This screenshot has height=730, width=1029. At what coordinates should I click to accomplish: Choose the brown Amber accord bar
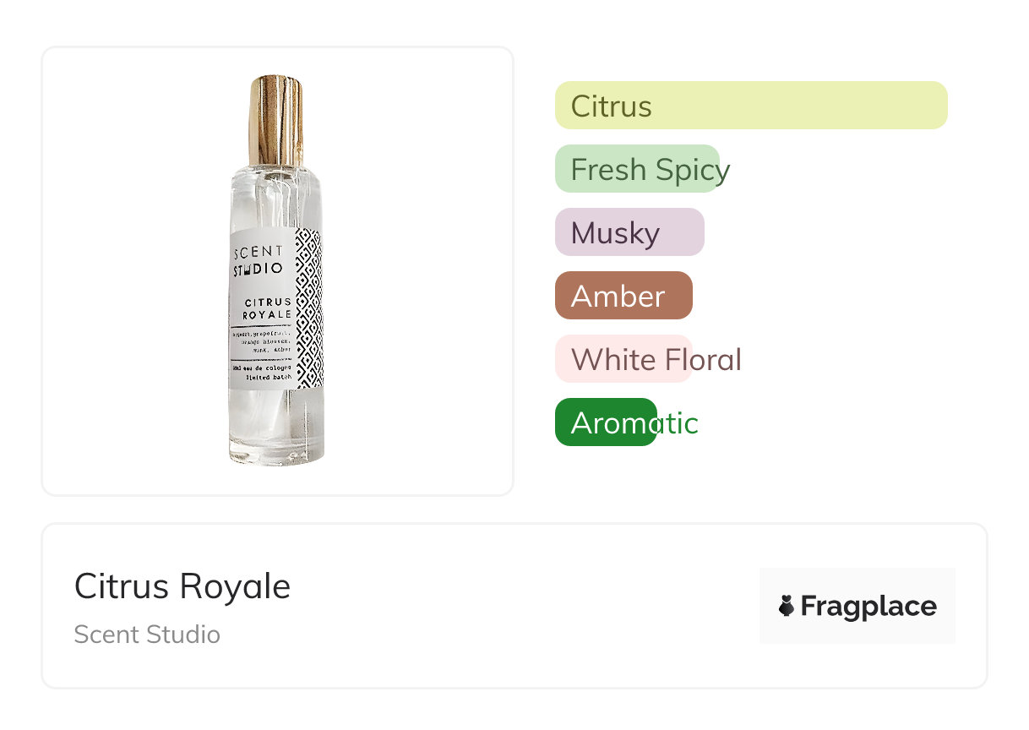pos(623,296)
